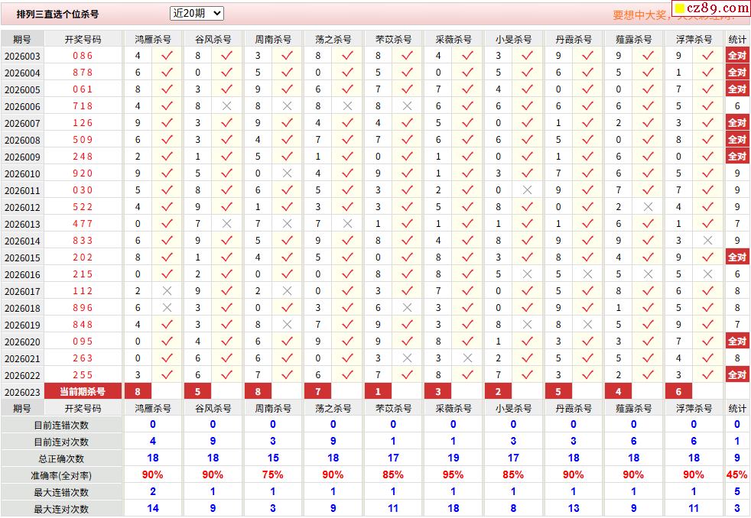This screenshot has height=518, width=751.
Task: Click the X mark for 鸿雁杀号 in row 2026018
Action: coord(167,308)
